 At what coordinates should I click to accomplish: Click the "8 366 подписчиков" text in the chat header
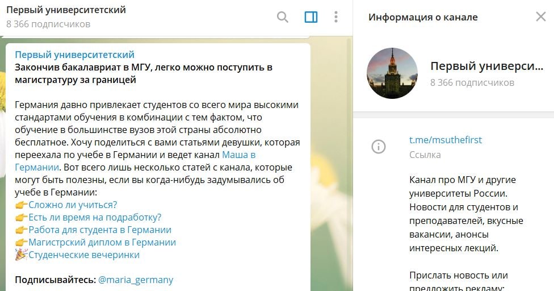(48, 24)
